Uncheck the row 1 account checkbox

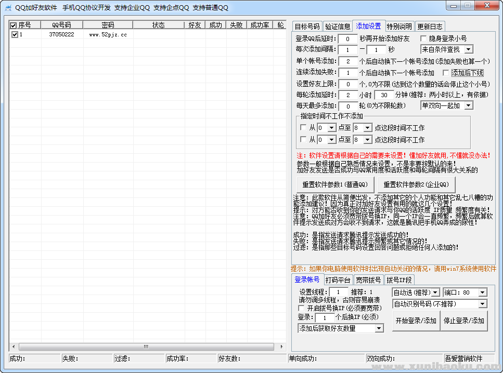pos(15,35)
